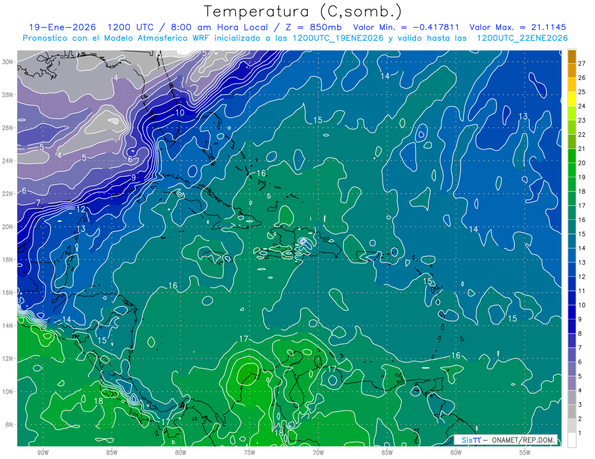
Task: Click the 10N latitude axis label
Action: (x=8, y=391)
